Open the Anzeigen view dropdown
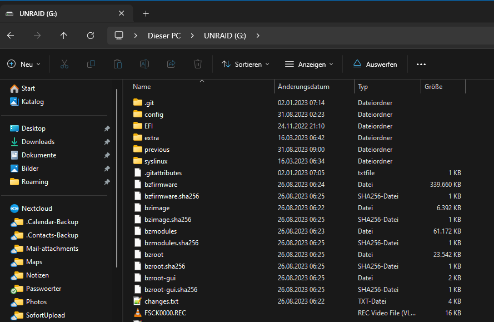The width and height of the screenshot is (494, 322). point(309,65)
